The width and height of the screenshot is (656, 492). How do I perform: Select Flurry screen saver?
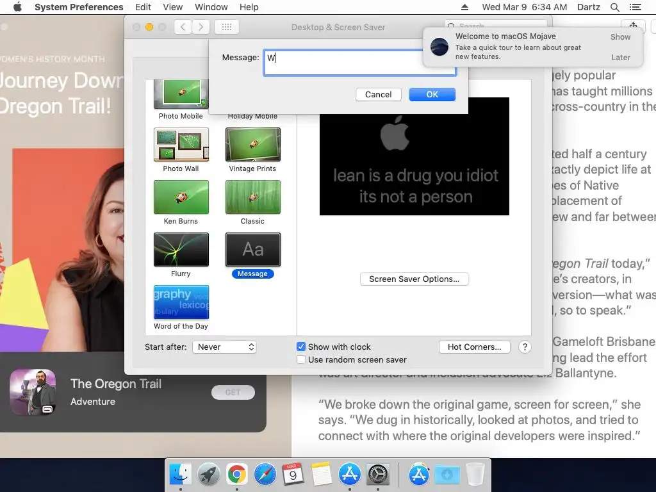181,250
